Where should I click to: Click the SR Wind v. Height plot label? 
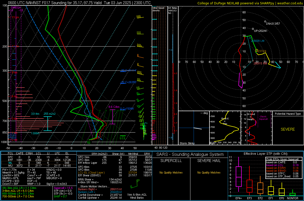251,117
